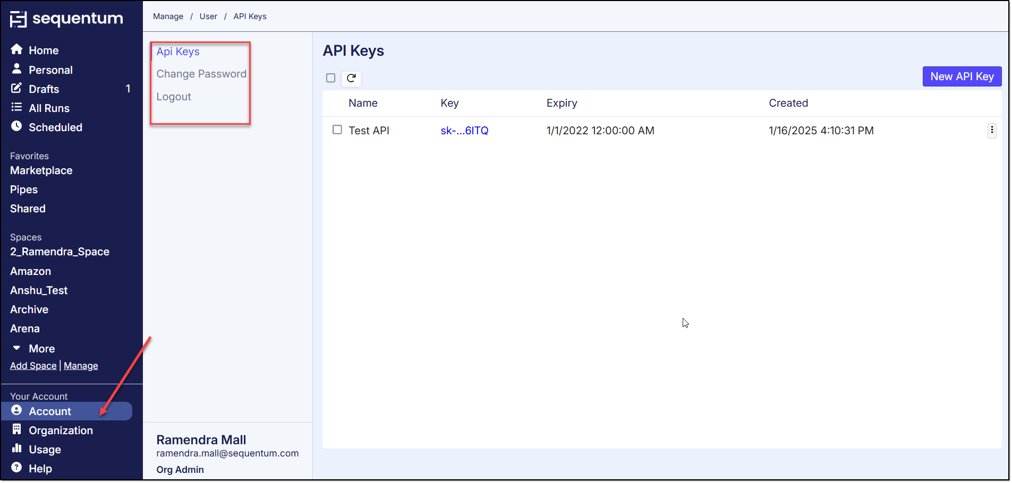Click the All Runs list icon
Image resolution: width=1012 pixels, height=483 pixels.
(x=16, y=107)
